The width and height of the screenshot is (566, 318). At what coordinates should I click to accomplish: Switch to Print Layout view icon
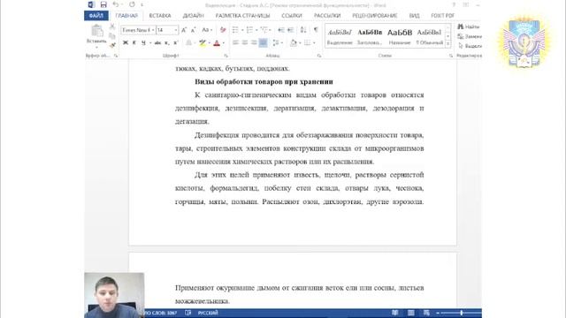click(410, 313)
